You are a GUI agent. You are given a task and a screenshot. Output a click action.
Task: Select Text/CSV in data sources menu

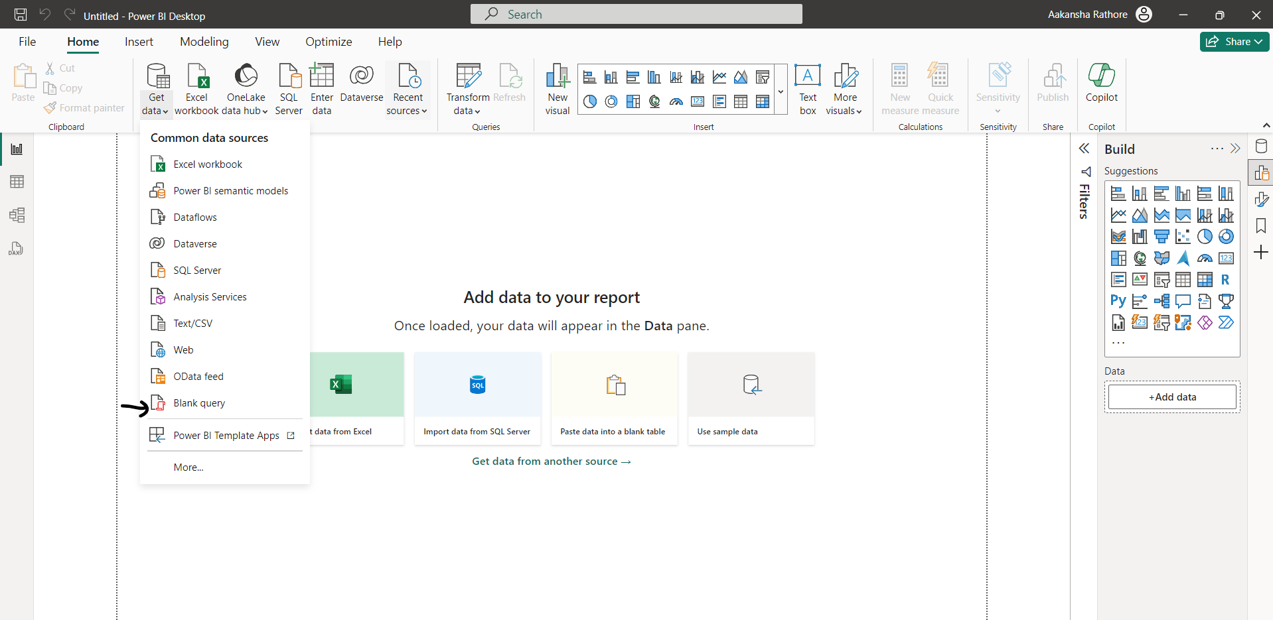tap(224, 324)
